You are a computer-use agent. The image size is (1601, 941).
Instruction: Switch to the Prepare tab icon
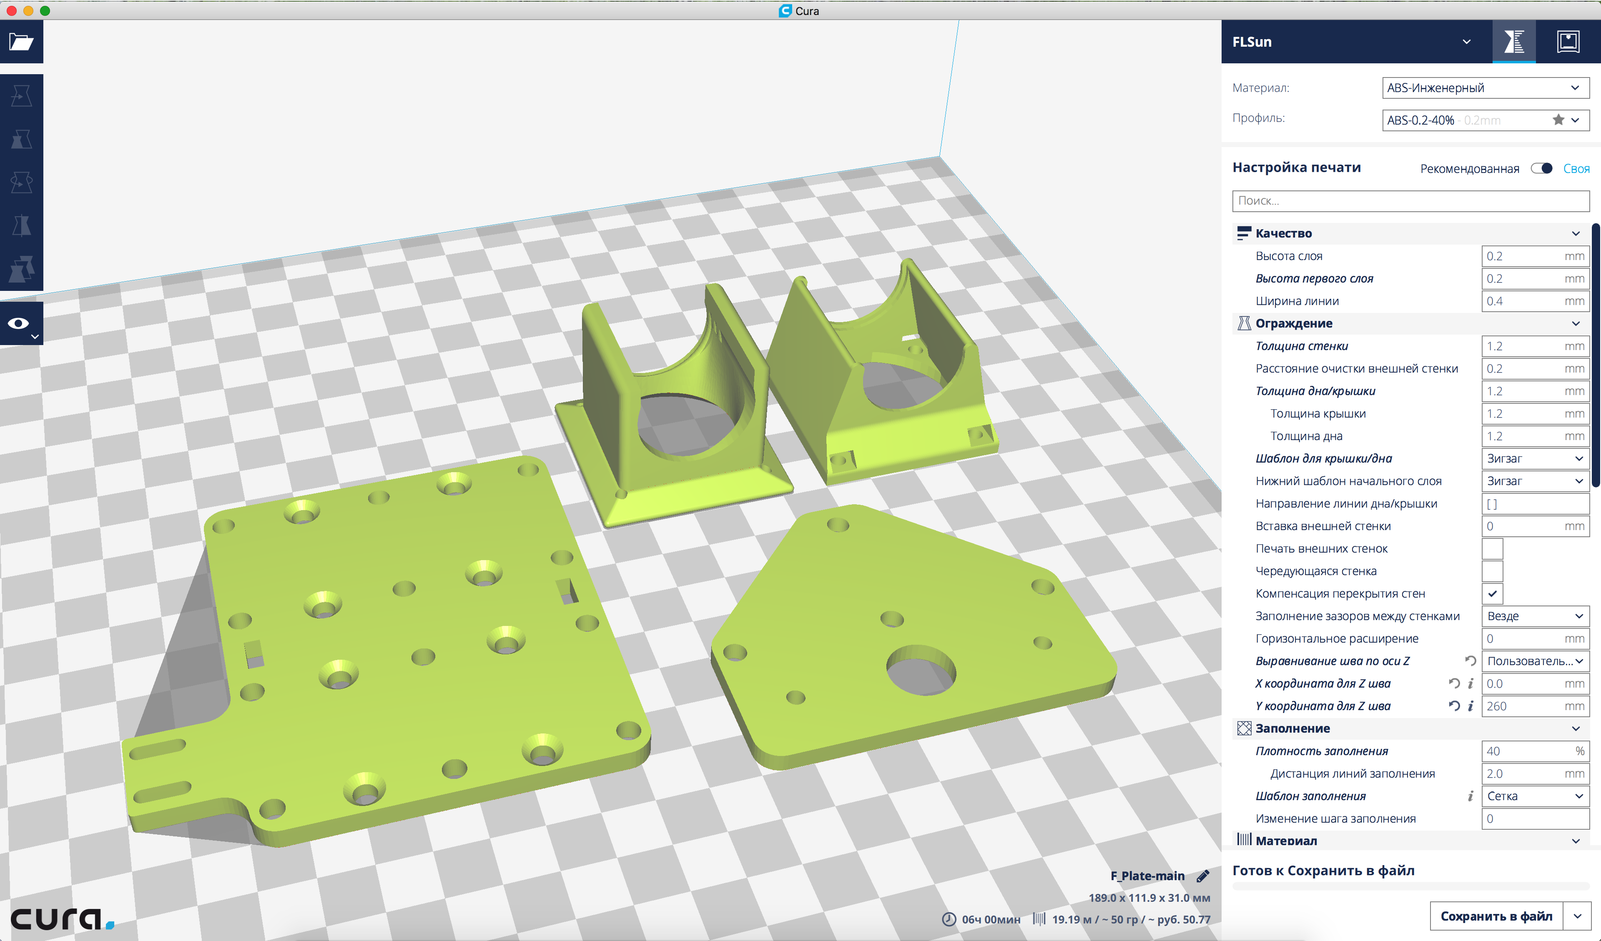tap(1514, 42)
